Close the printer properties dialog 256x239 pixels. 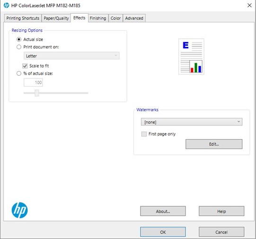[x=249, y=5]
